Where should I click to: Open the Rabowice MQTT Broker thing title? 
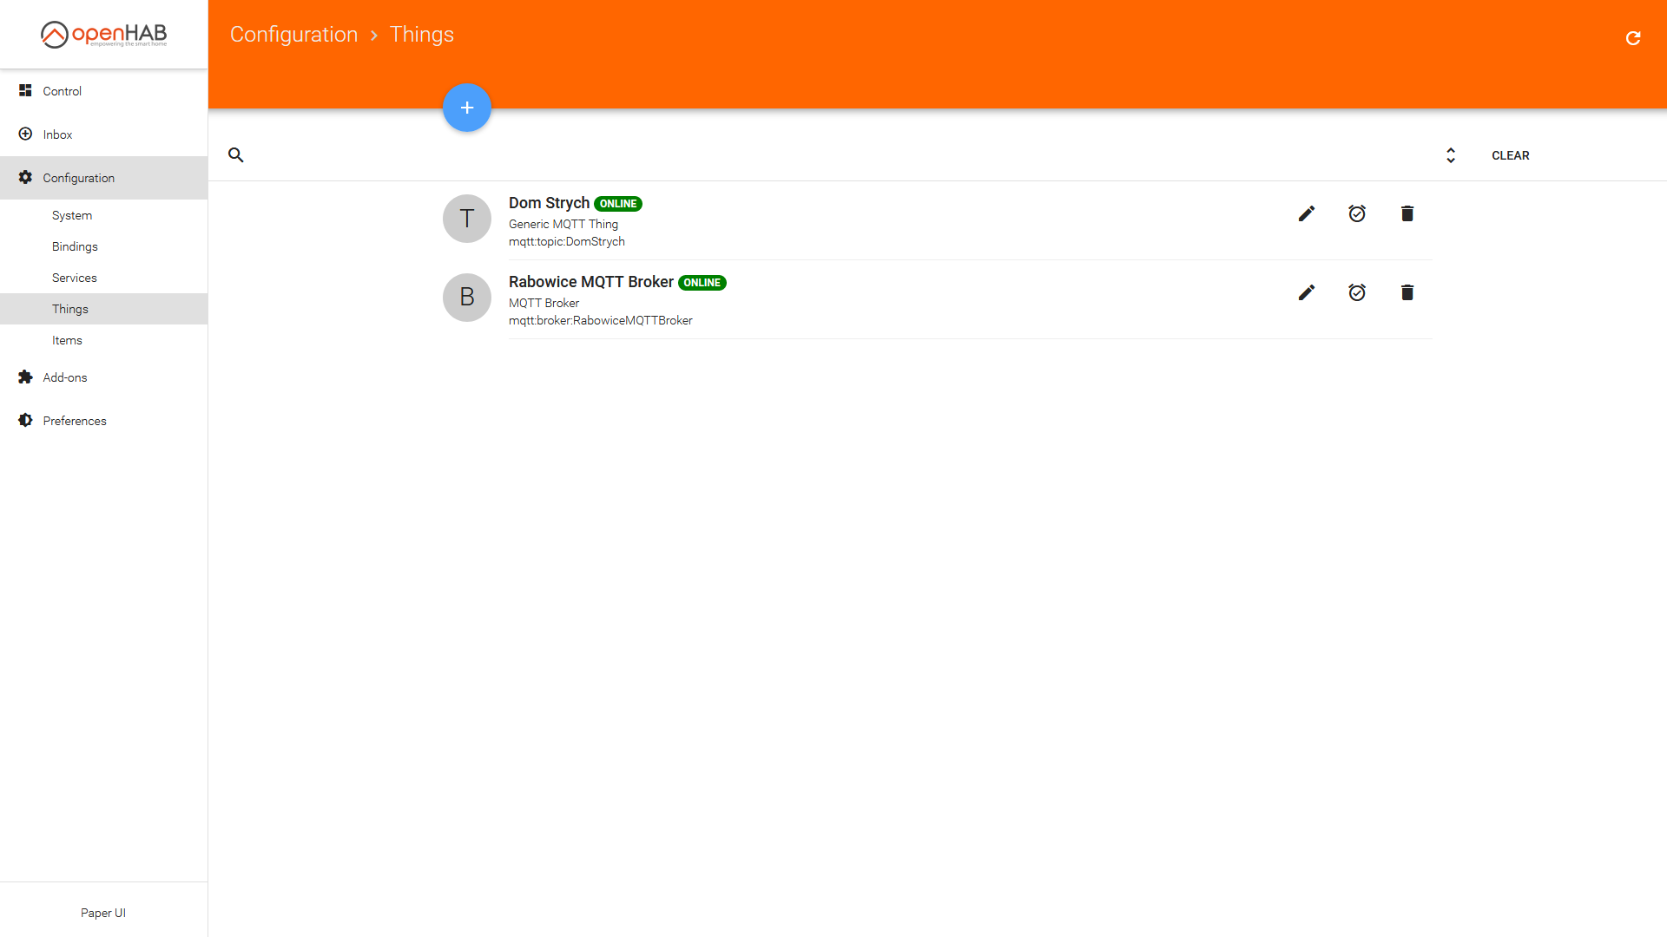(x=591, y=282)
